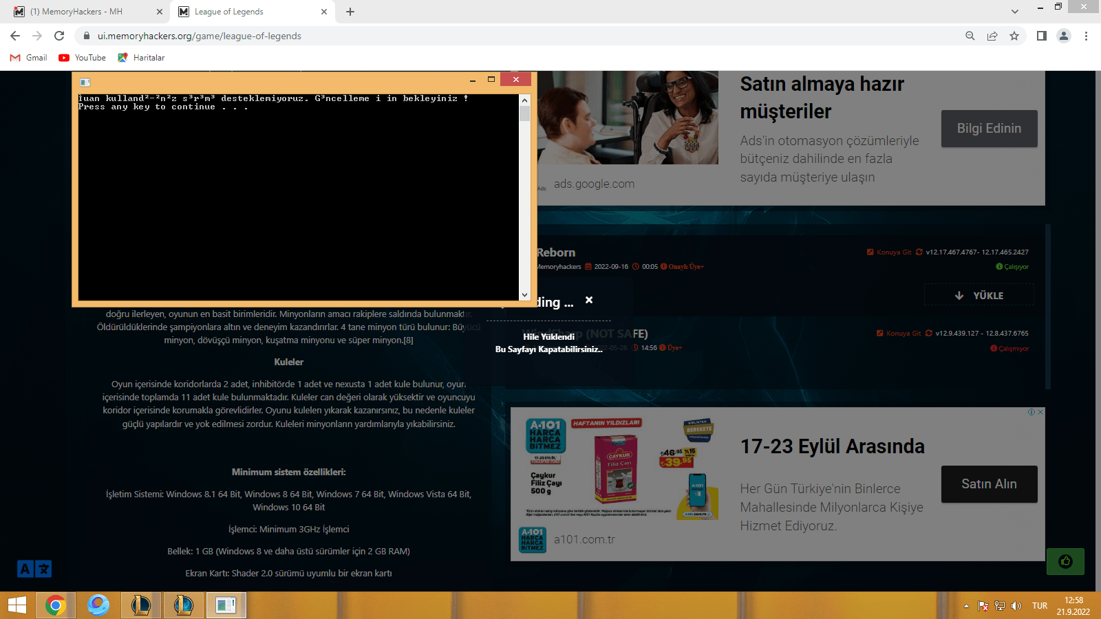
Task: Open the Windows Start menu
Action: pyautogui.click(x=17, y=605)
